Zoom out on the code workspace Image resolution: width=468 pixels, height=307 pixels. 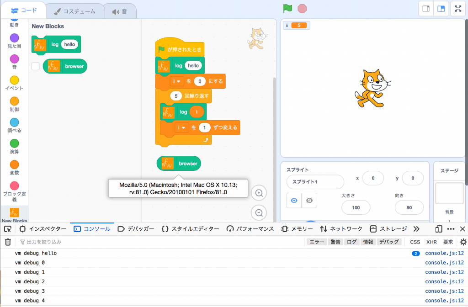(259, 212)
